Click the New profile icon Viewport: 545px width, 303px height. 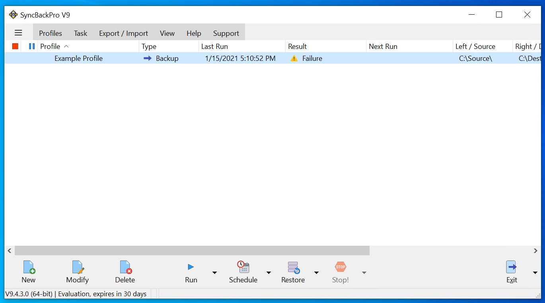[29, 267]
